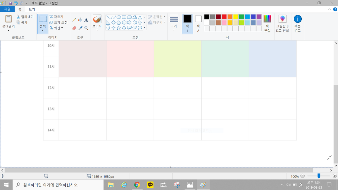
Task: Choose the Right arrow shape
Action: (129, 22)
